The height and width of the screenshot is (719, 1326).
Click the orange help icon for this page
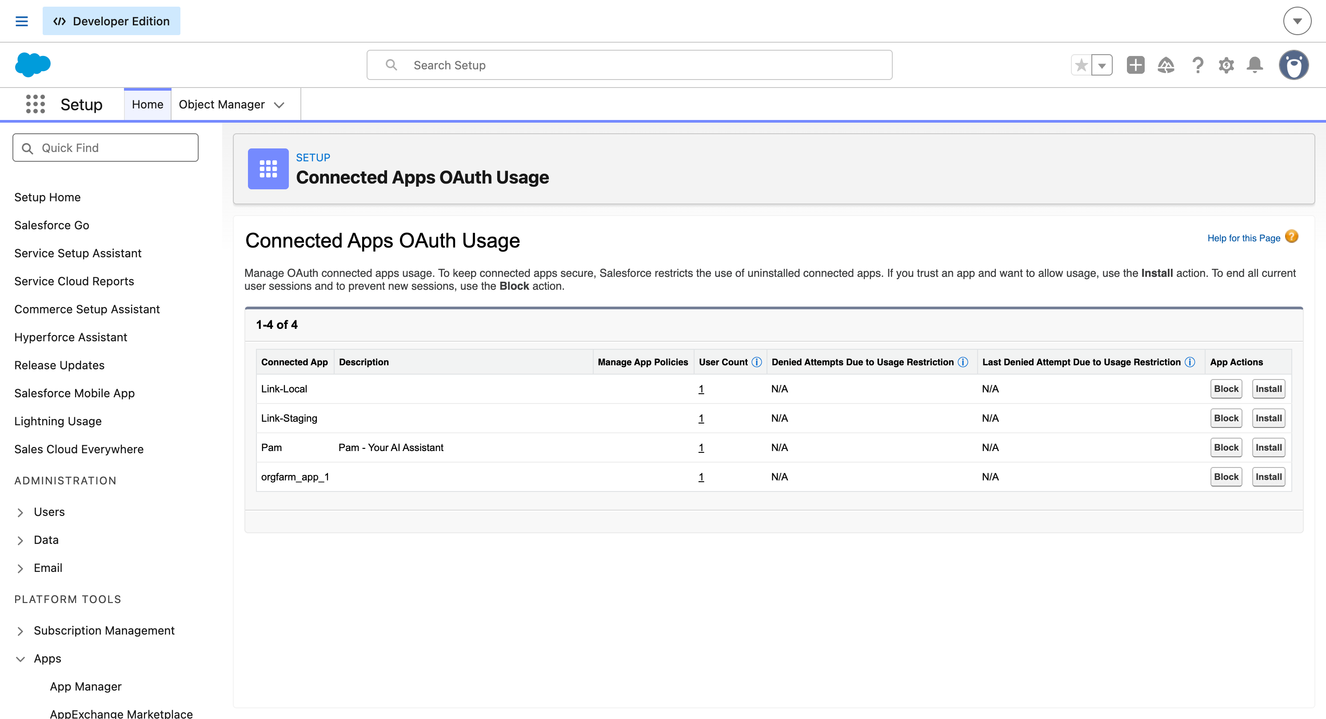coord(1292,237)
